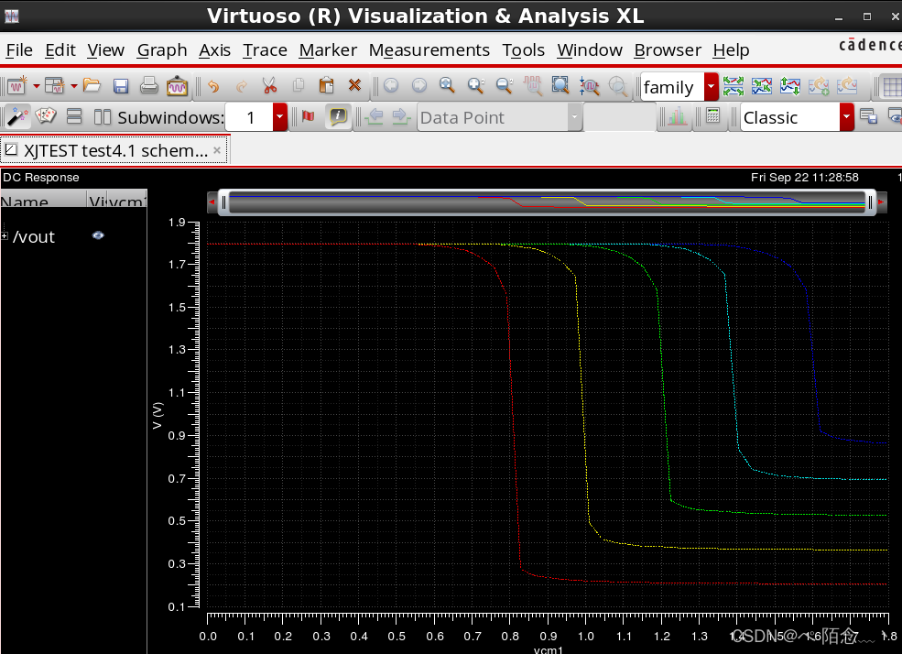Open the Trace menu

(x=265, y=50)
